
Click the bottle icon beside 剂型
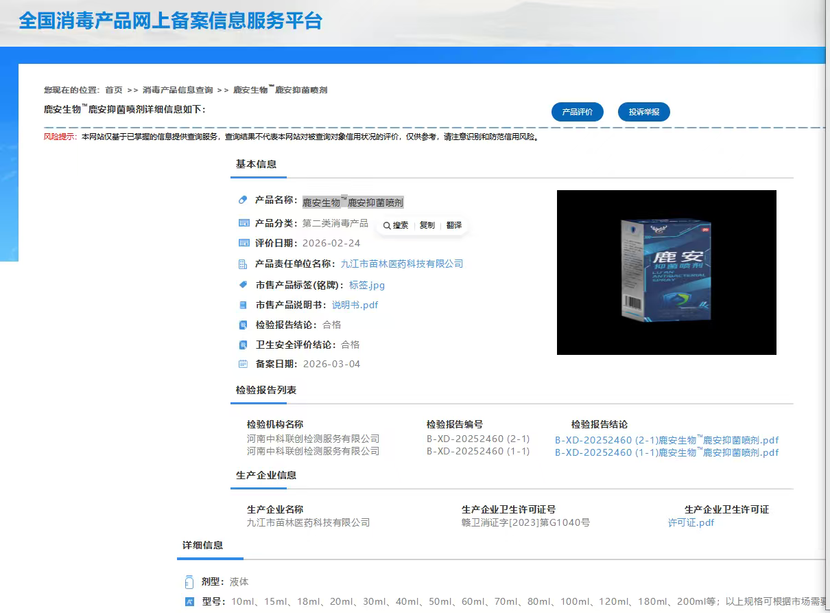tap(189, 582)
